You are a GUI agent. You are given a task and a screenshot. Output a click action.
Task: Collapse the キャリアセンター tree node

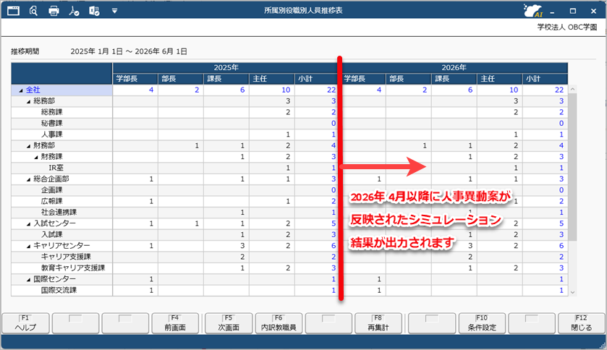[x=29, y=247]
